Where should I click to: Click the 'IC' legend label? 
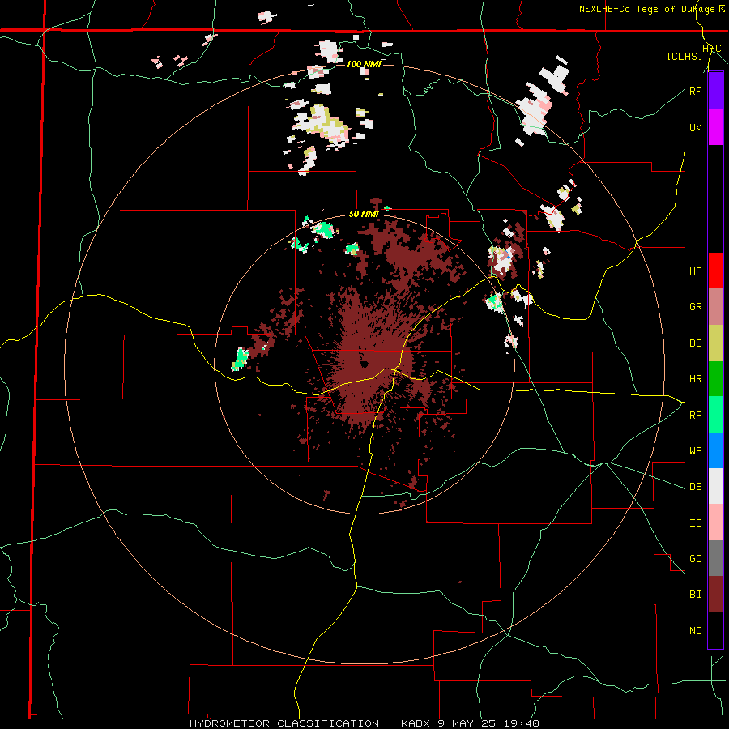point(695,523)
